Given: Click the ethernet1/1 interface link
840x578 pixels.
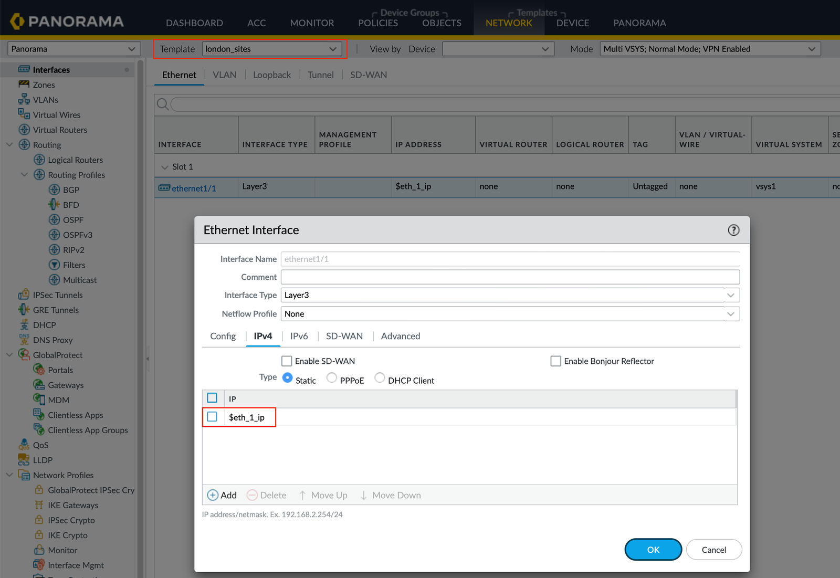Looking at the screenshot, I should click(194, 188).
